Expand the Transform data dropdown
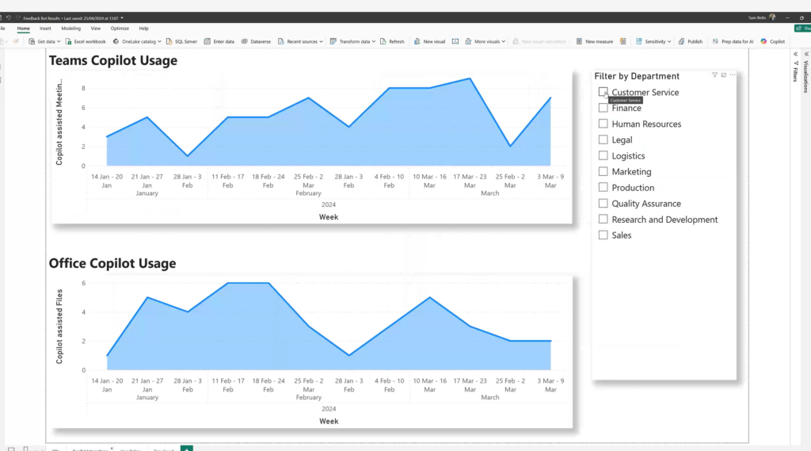811x451 pixels. click(x=374, y=41)
